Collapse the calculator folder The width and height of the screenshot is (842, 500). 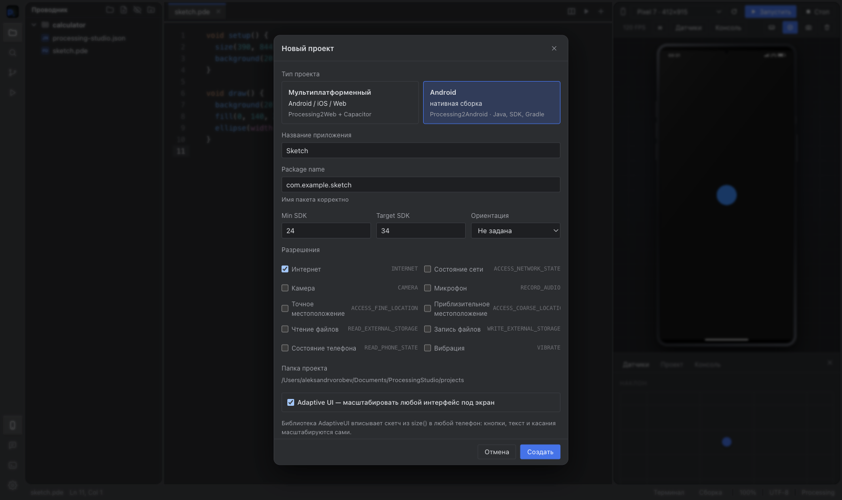click(x=34, y=25)
